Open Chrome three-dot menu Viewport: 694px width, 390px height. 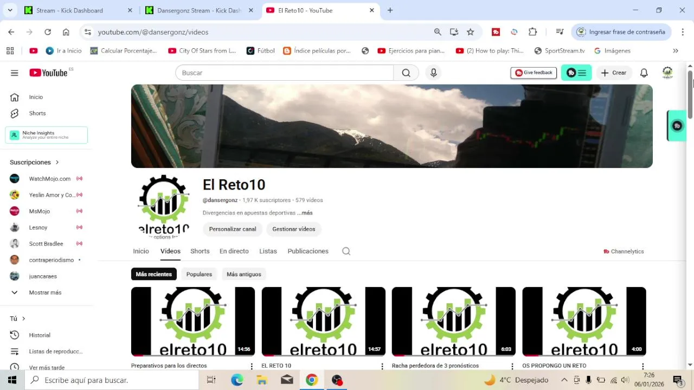click(682, 32)
